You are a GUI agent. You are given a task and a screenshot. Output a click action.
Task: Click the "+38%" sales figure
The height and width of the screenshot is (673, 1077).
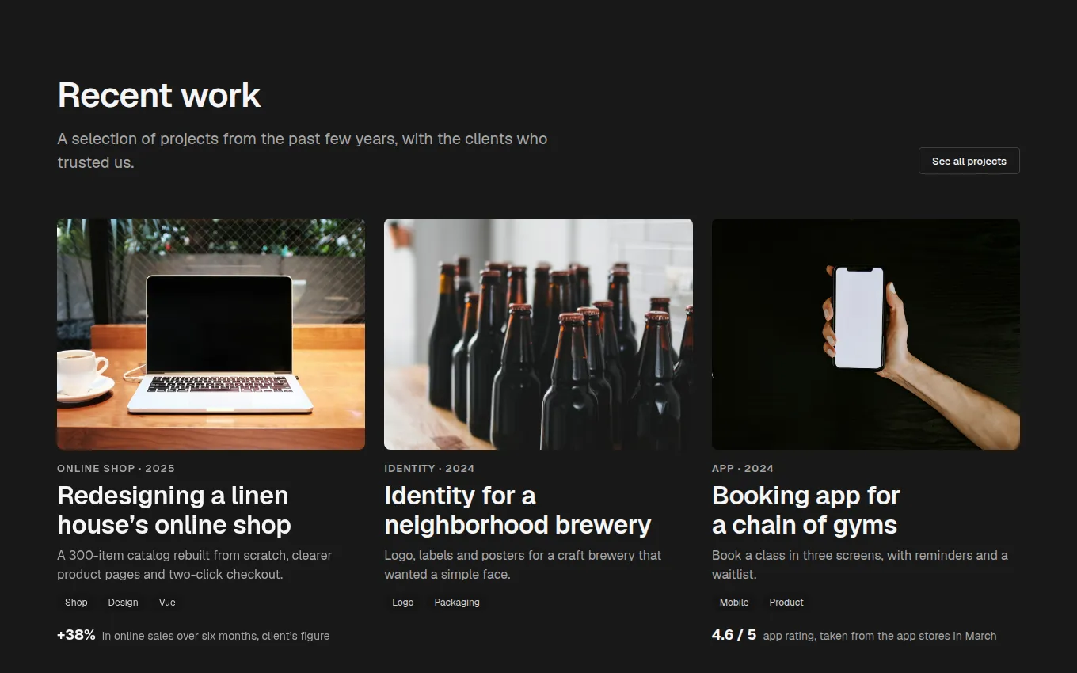[x=76, y=635]
